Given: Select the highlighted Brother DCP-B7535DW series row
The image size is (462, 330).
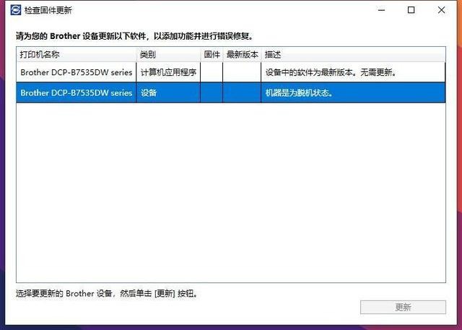Looking at the screenshot, I should point(231,93).
